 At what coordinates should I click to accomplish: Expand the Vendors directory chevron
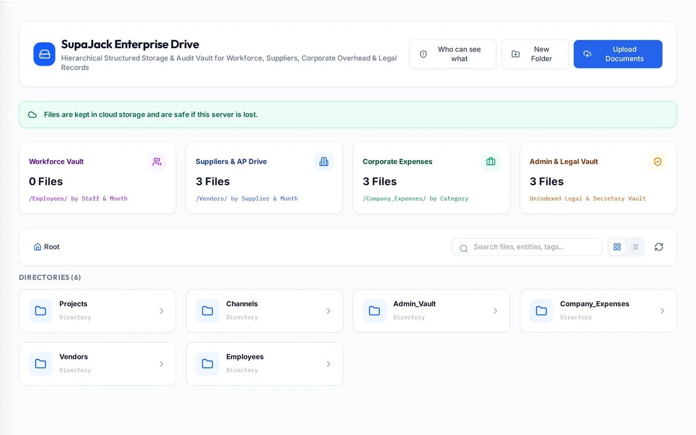tap(162, 364)
